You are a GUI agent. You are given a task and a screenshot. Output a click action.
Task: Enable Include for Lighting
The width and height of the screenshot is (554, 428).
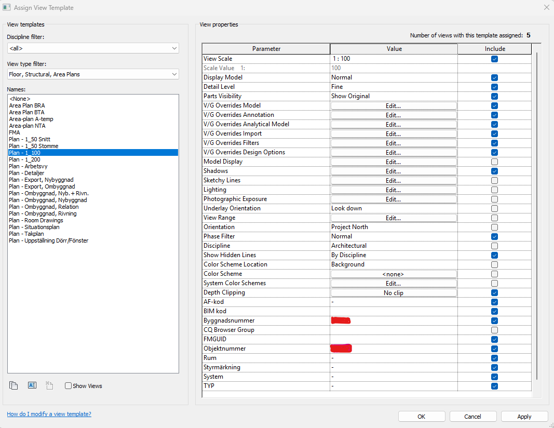tap(494, 190)
